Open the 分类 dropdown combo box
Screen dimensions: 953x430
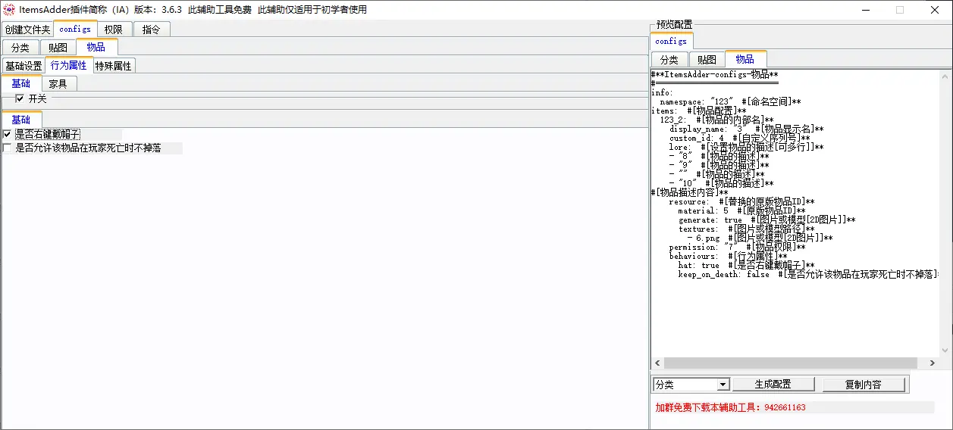click(691, 385)
